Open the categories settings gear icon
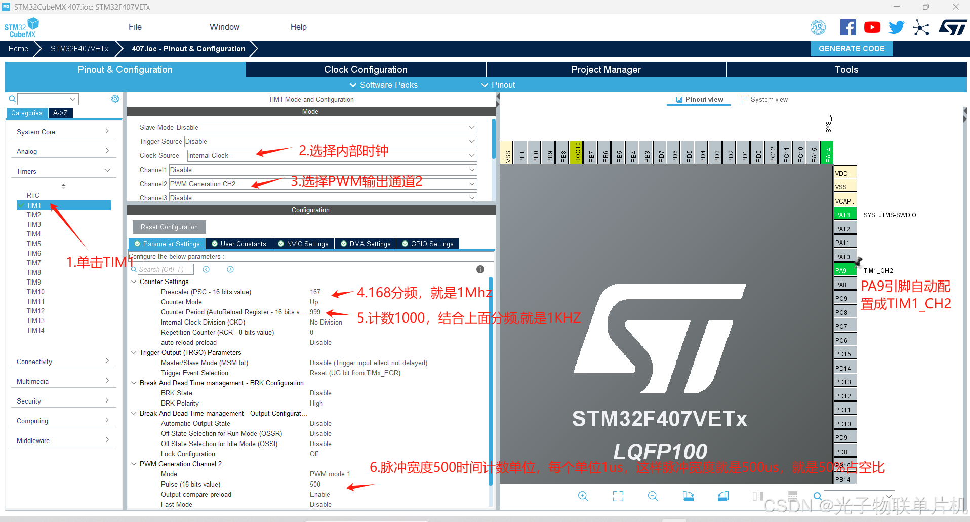The image size is (970, 522). tap(115, 99)
